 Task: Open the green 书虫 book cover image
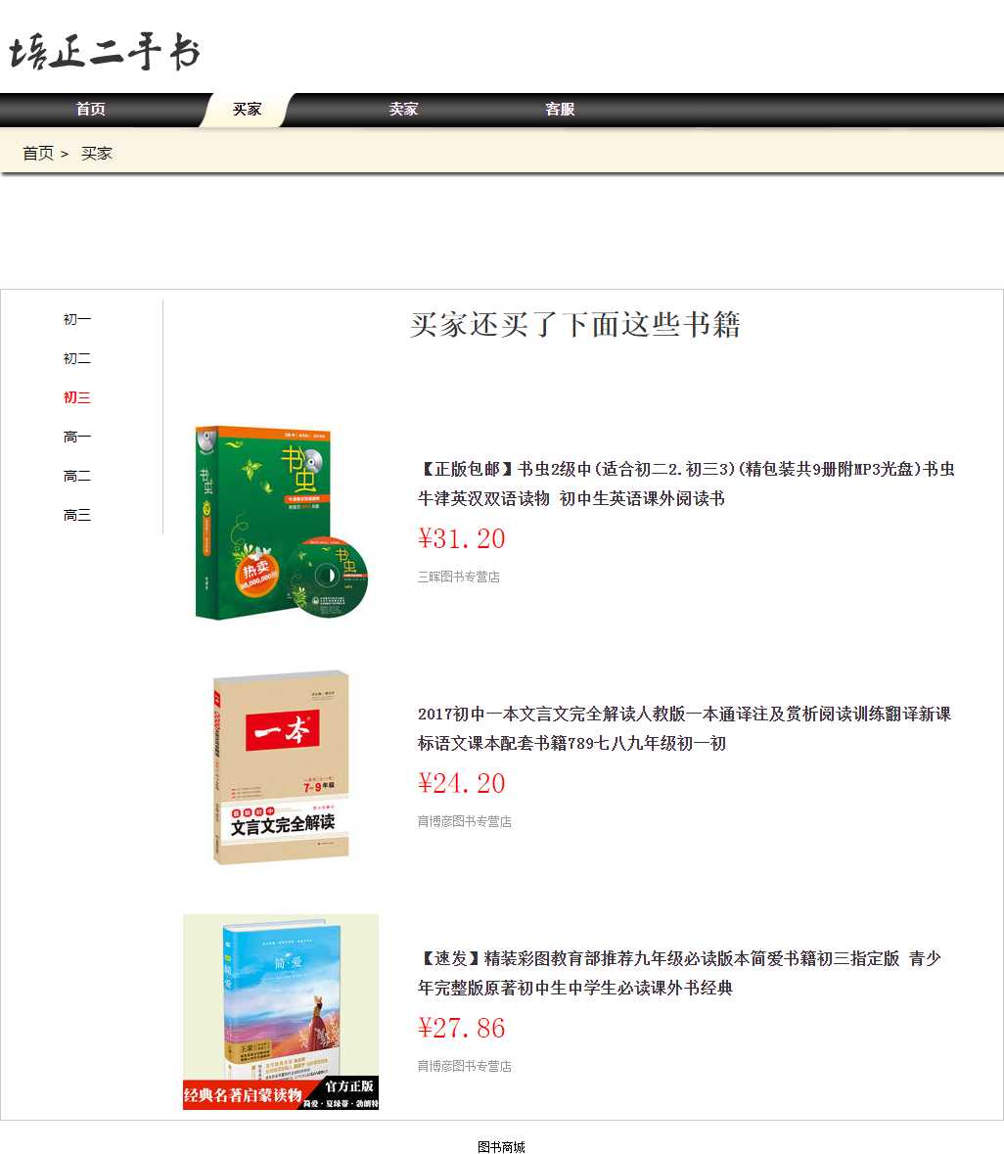(x=281, y=523)
